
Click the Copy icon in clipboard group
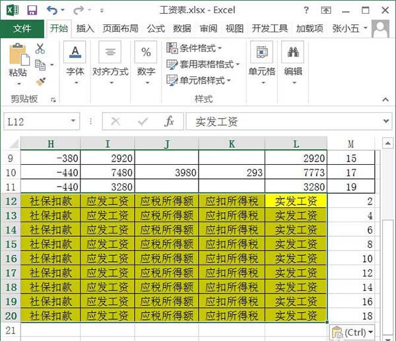[x=40, y=65]
